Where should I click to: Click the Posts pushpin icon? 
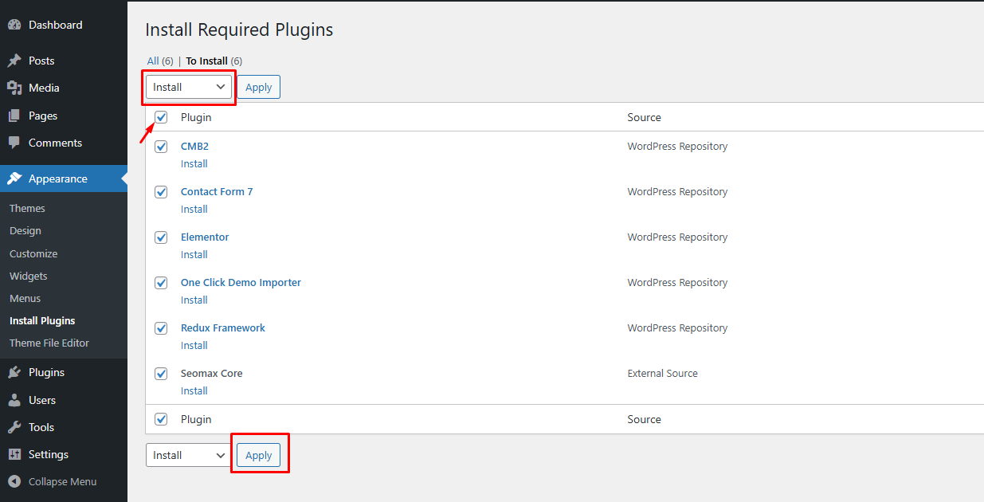point(14,61)
